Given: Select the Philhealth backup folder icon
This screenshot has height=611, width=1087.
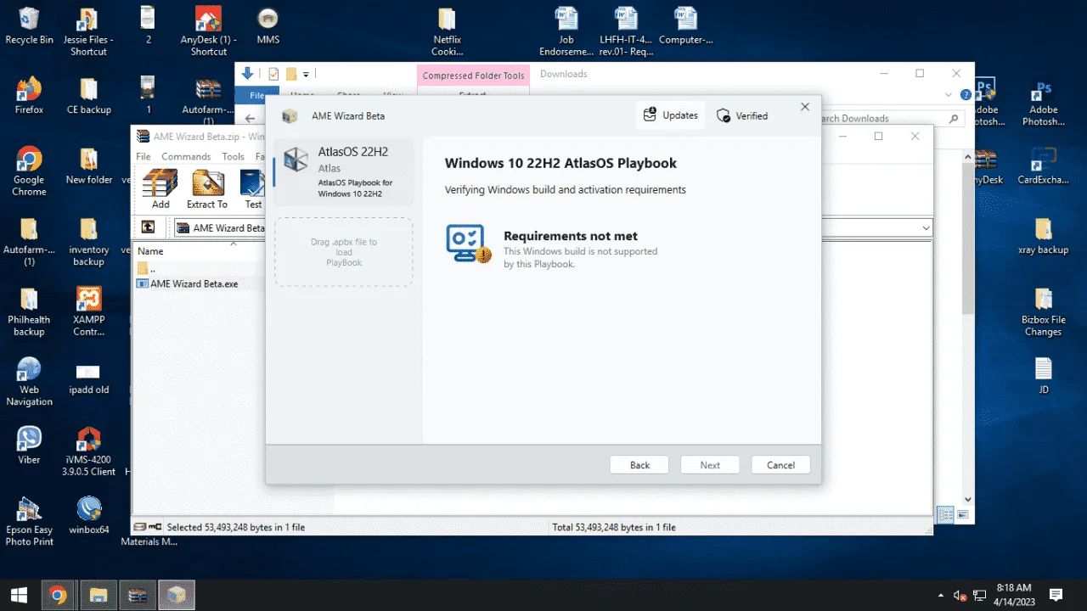Looking at the screenshot, I should click(29, 311).
